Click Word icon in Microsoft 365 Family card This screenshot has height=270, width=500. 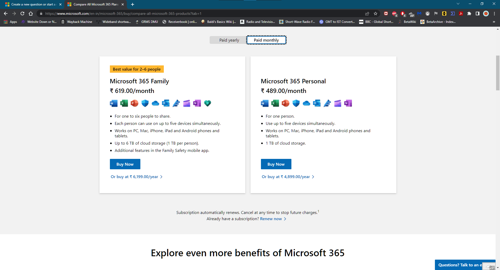(114, 103)
